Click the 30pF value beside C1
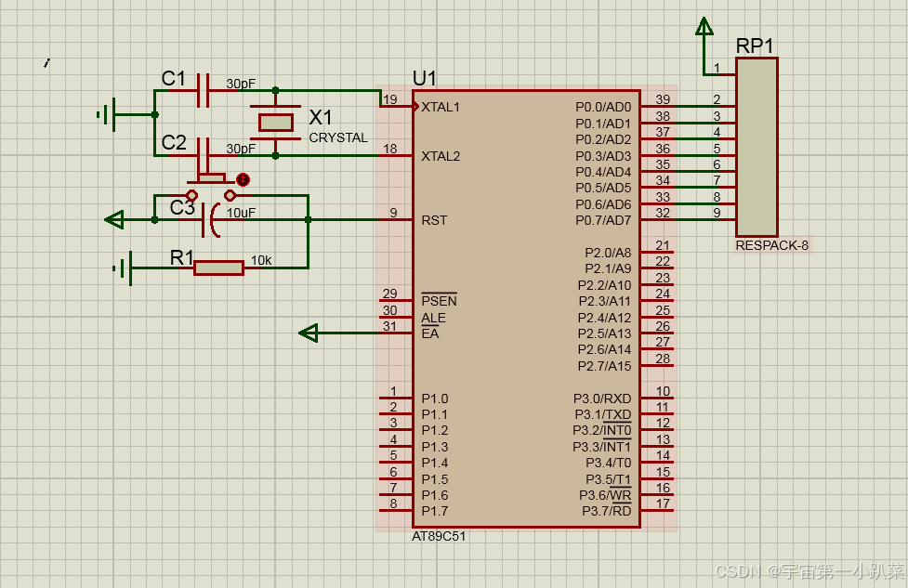The height and width of the screenshot is (588, 908). pyautogui.click(x=241, y=84)
